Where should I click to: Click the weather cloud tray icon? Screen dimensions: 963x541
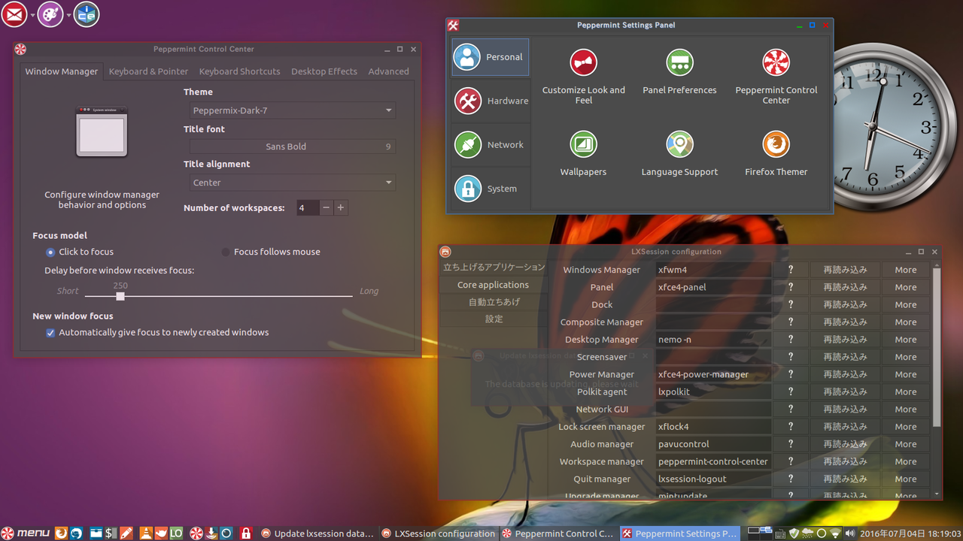coord(808,533)
